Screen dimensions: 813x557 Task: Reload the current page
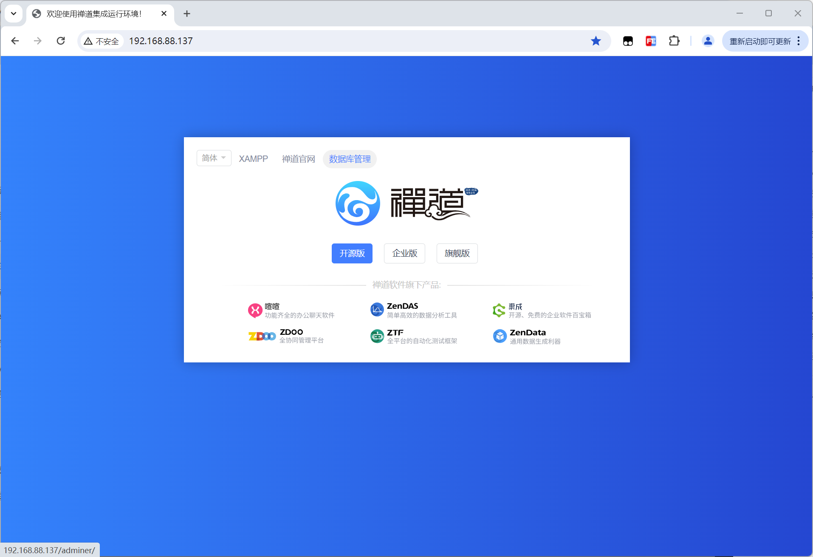[x=61, y=41]
